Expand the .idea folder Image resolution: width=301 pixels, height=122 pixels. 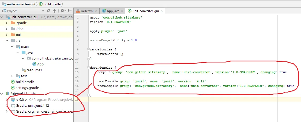click(x=7, y=29)
